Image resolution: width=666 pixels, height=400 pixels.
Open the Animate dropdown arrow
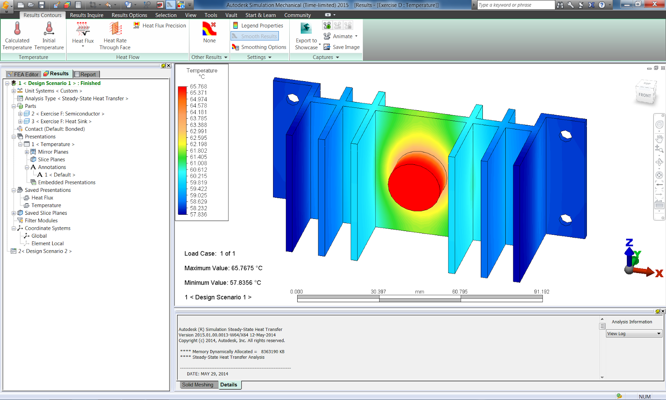356,36
